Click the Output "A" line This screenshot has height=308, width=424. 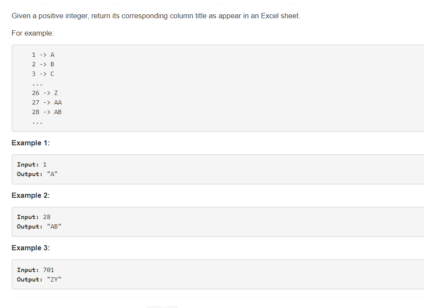coord(37,174)
